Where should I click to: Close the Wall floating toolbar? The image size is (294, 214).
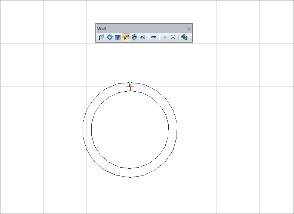(x=189, y=29)
